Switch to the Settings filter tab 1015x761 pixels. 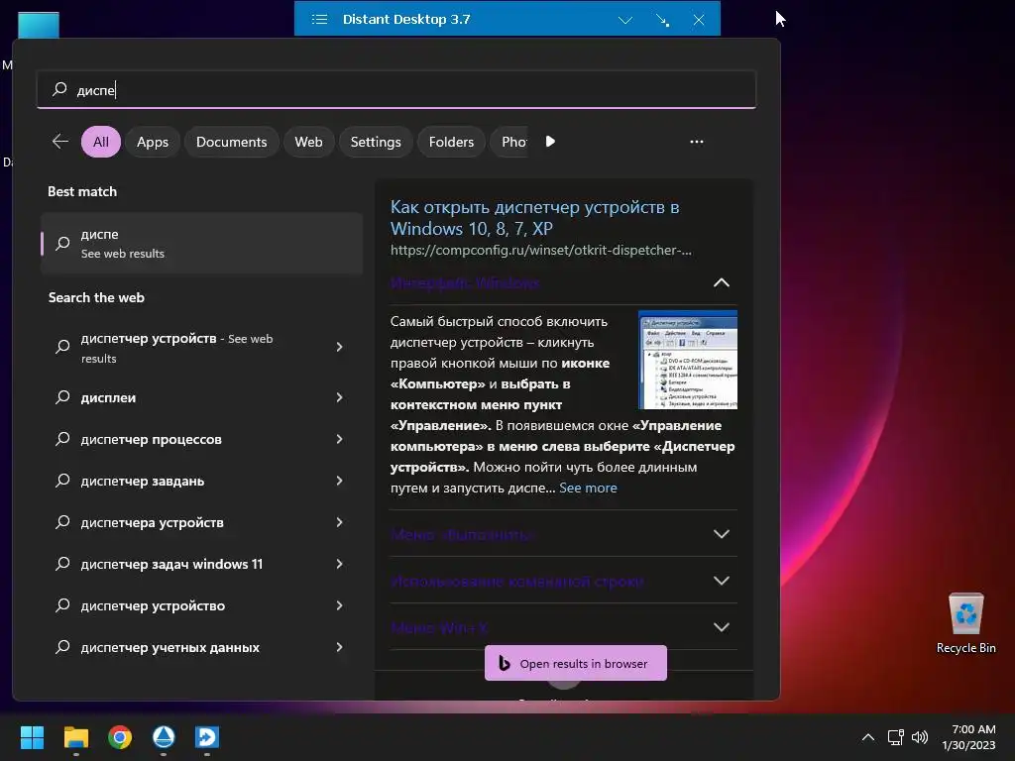(376, 142)
